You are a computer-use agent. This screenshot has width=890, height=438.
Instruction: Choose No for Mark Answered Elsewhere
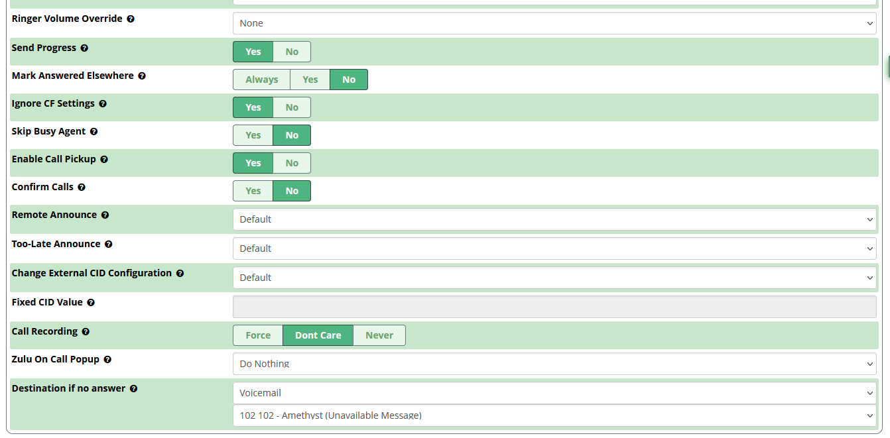(349, 80)
